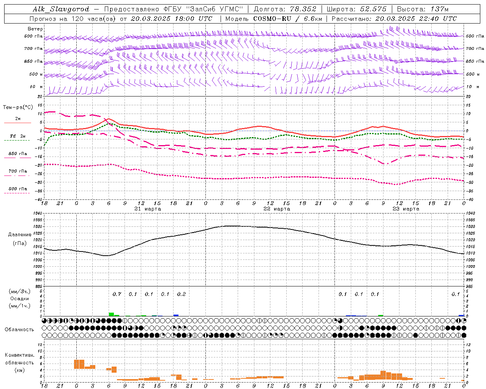The height and width of the screenshot is (389, 486).
Task: Select the 2м temperature legend entry
Action: 17,119
